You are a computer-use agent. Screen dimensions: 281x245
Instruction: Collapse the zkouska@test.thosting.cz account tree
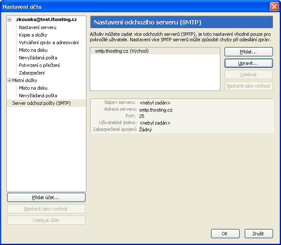10,20
